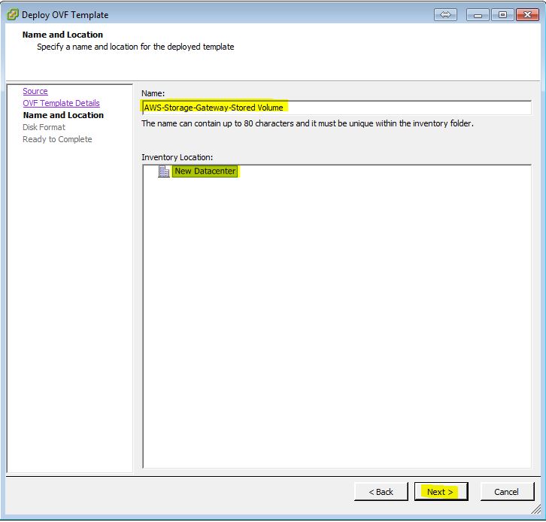This screenshot has height=522, width=546.
Task: Select the Name and Location wizard step
Action: pos(63,115)
